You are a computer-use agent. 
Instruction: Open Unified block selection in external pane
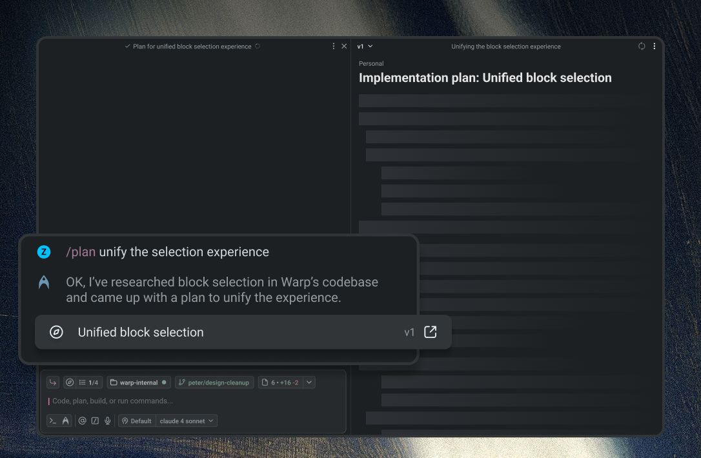pos(430,332)
